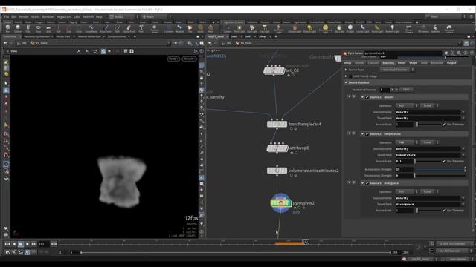
Task: Click the attribvop8 node
Action: coord(277,148)
